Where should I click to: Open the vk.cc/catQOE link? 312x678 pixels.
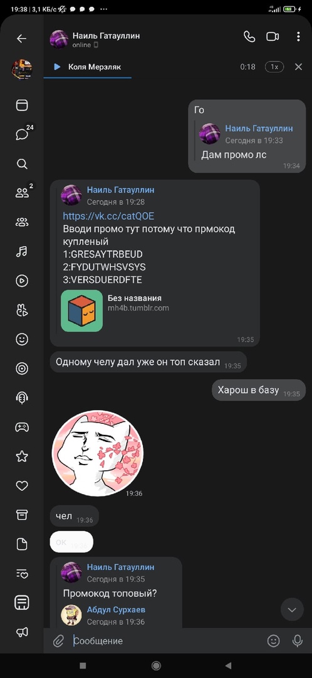pyautogui.click(x=108, y=216)
